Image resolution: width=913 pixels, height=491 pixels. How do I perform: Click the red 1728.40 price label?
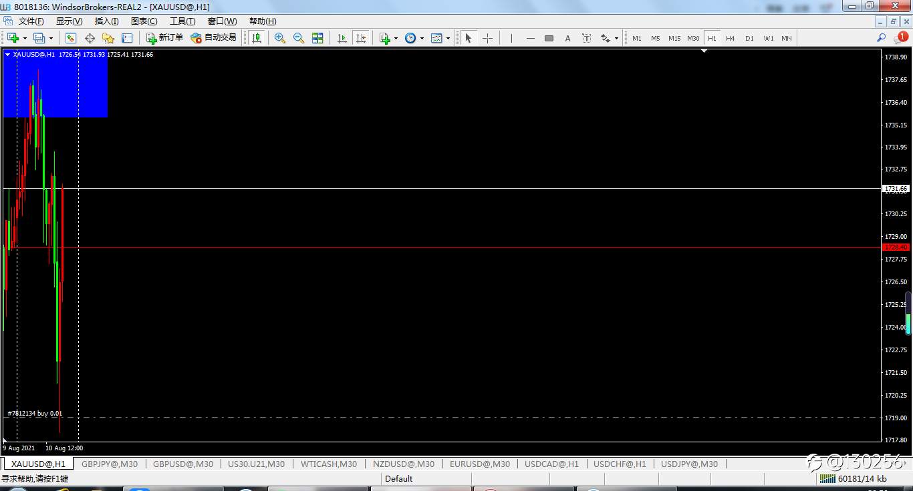[896, 248]
